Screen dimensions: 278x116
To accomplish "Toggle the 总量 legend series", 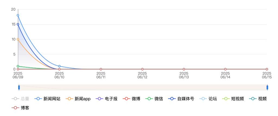I will (20, 99).
